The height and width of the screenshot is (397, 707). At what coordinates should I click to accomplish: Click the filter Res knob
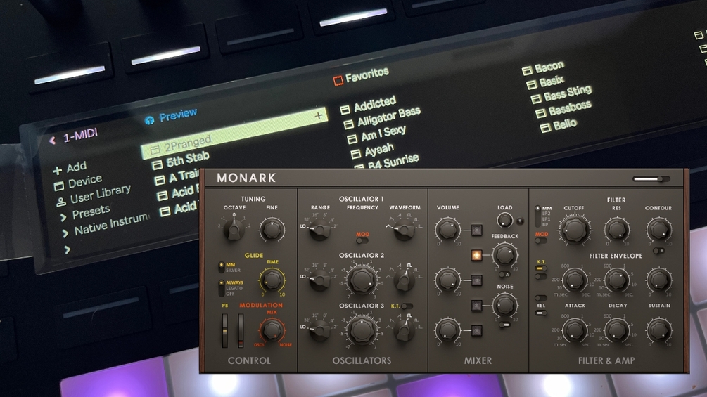pyautogui.click(x=616, y=229)
